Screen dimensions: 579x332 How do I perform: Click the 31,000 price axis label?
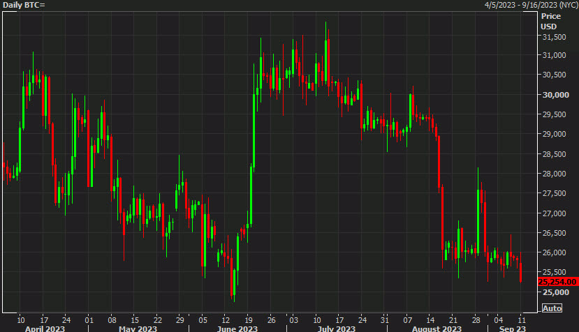[x=554, y=55]
